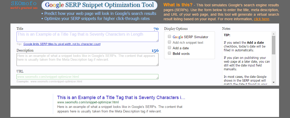Click the SEOmofo logo

pyautogui.click(x=24, y=3)
